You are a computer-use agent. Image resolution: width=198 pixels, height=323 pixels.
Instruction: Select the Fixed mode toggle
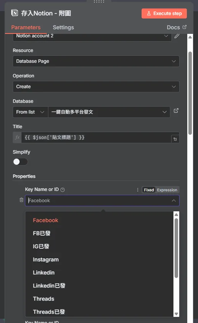149,190
